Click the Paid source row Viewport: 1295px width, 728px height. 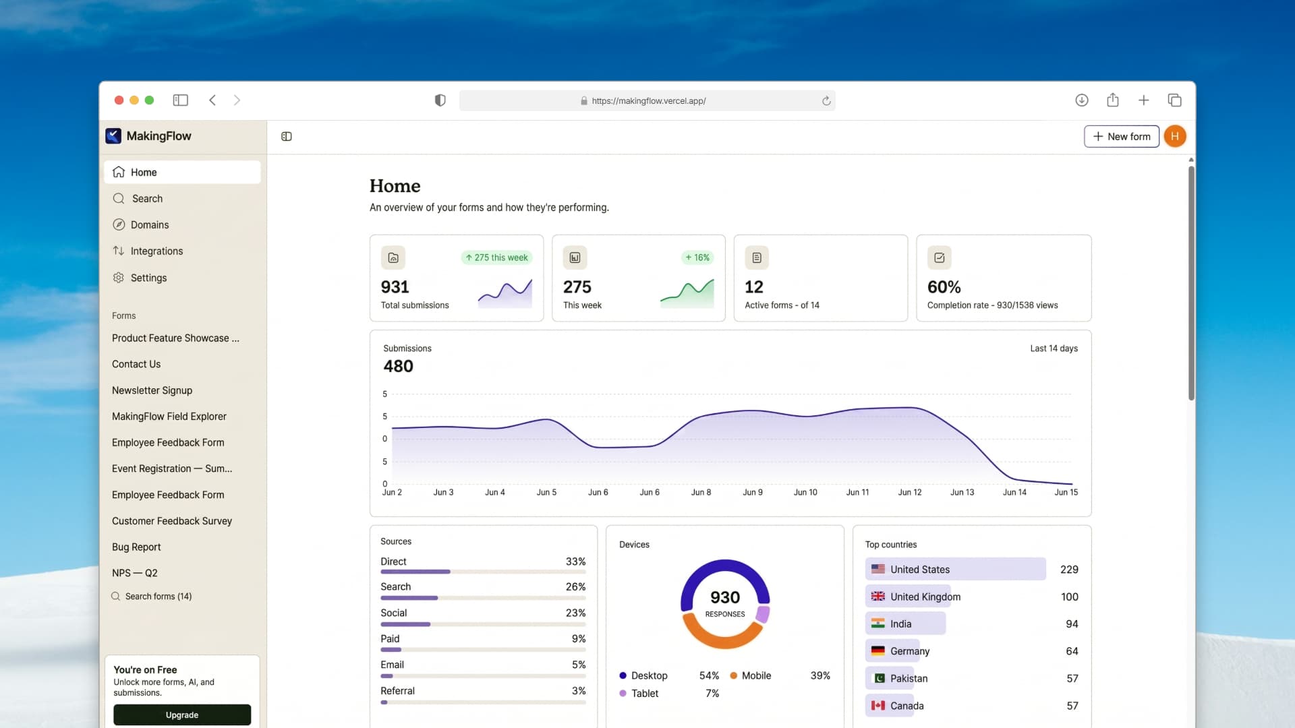(x=483, y=644)
